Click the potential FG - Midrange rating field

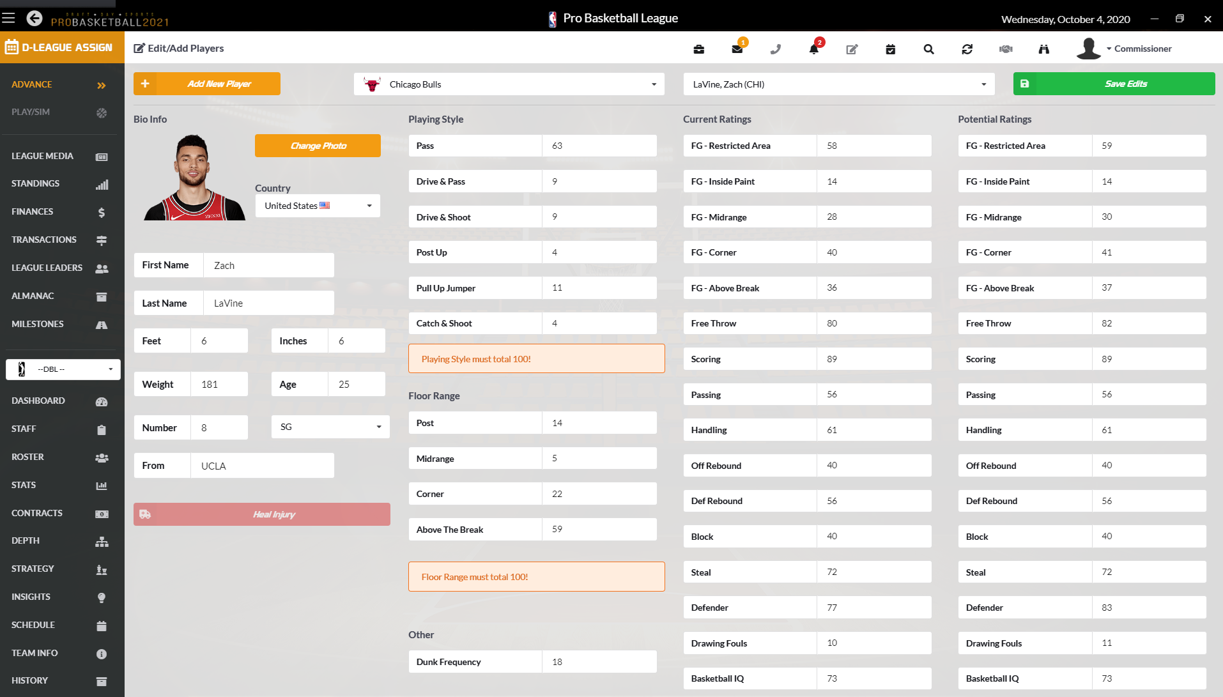tap(1150, 217)
